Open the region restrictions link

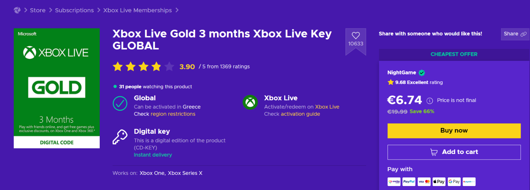pyautogui.click(x=173, y=114)
